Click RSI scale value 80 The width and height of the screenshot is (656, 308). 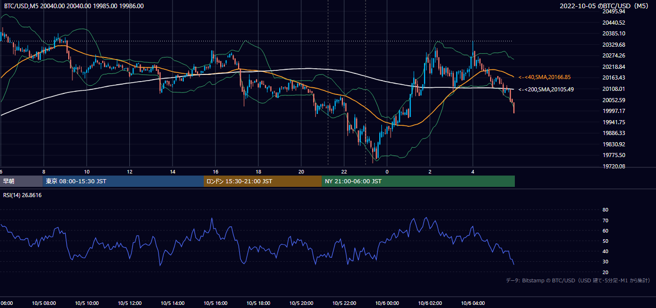pos(606,210)
